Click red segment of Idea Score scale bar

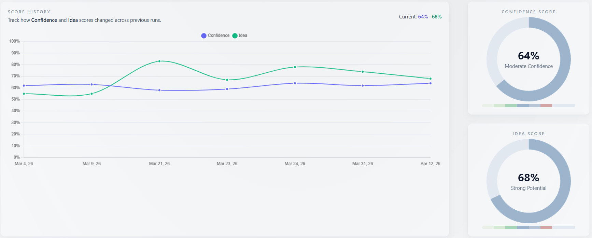coord(546,227)
